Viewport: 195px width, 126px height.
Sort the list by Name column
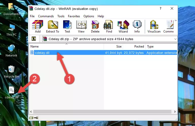tap(66, 46)
